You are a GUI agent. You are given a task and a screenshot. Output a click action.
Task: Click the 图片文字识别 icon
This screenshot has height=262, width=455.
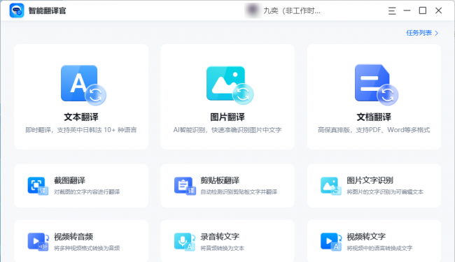click(331, 186)
